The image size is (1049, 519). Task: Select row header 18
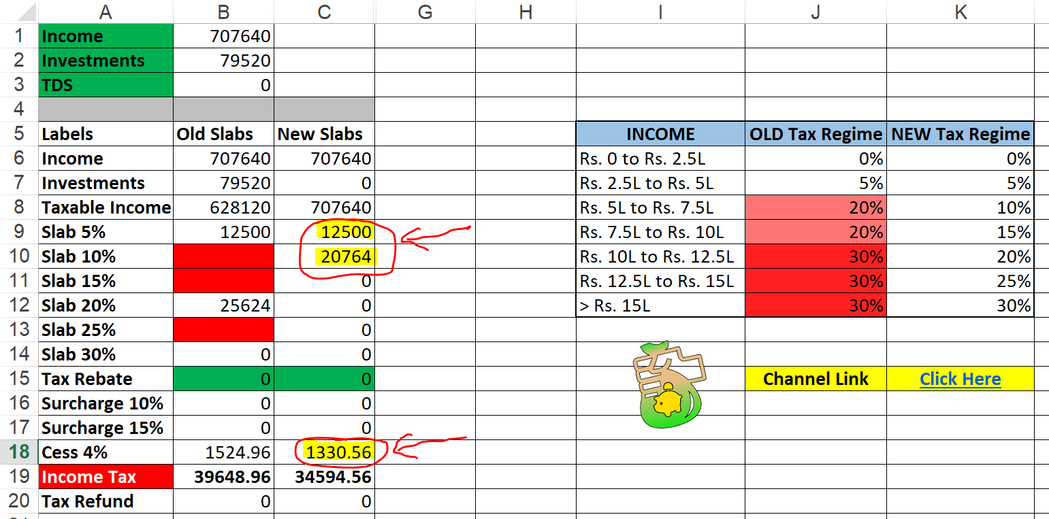tap(18, 452)
